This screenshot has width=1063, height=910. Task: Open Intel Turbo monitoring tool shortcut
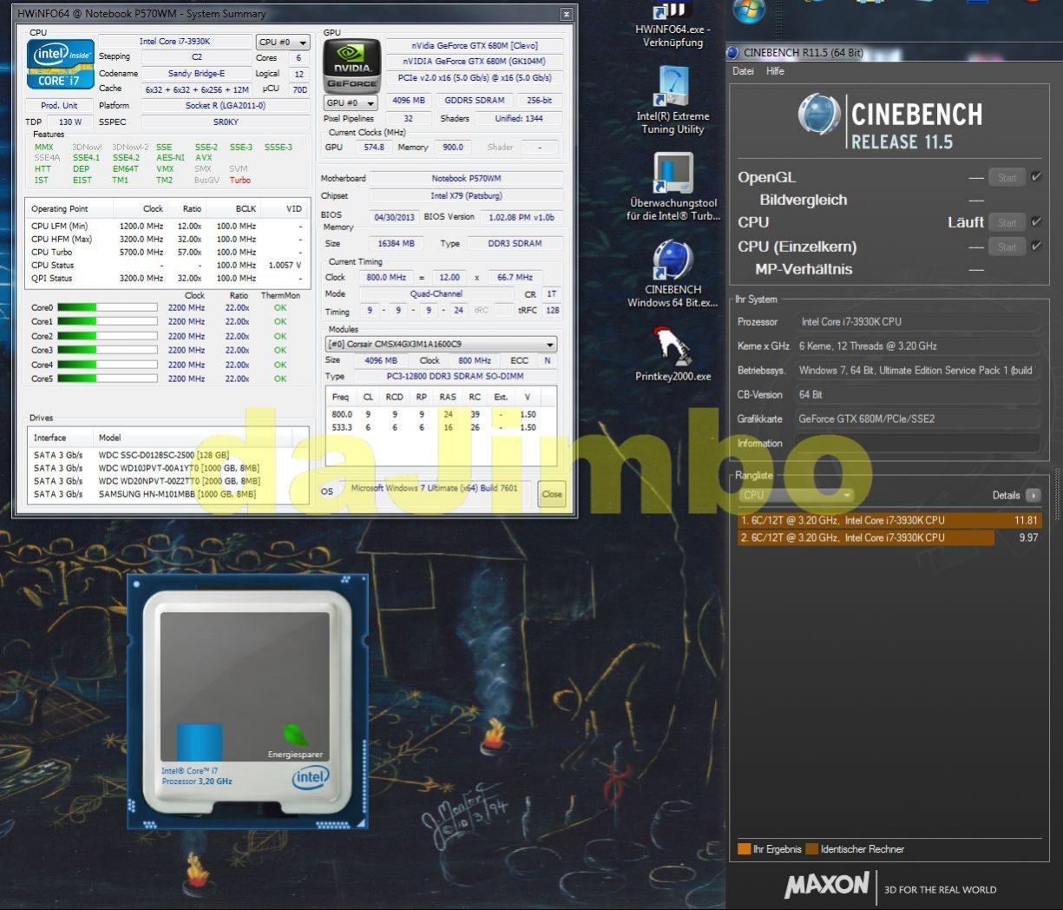click(x=673, y=187)
